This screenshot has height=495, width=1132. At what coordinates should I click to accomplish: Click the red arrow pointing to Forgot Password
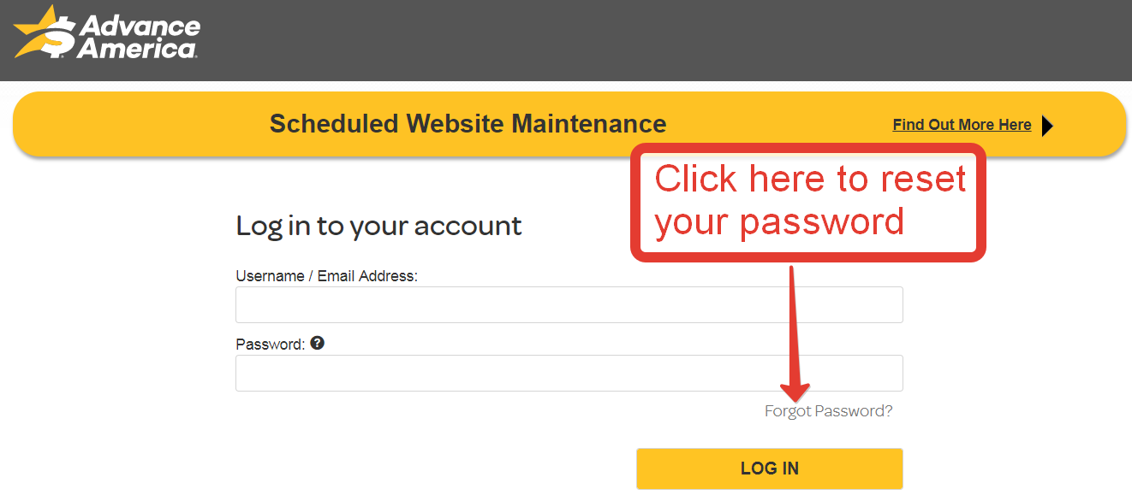[795, 333]
